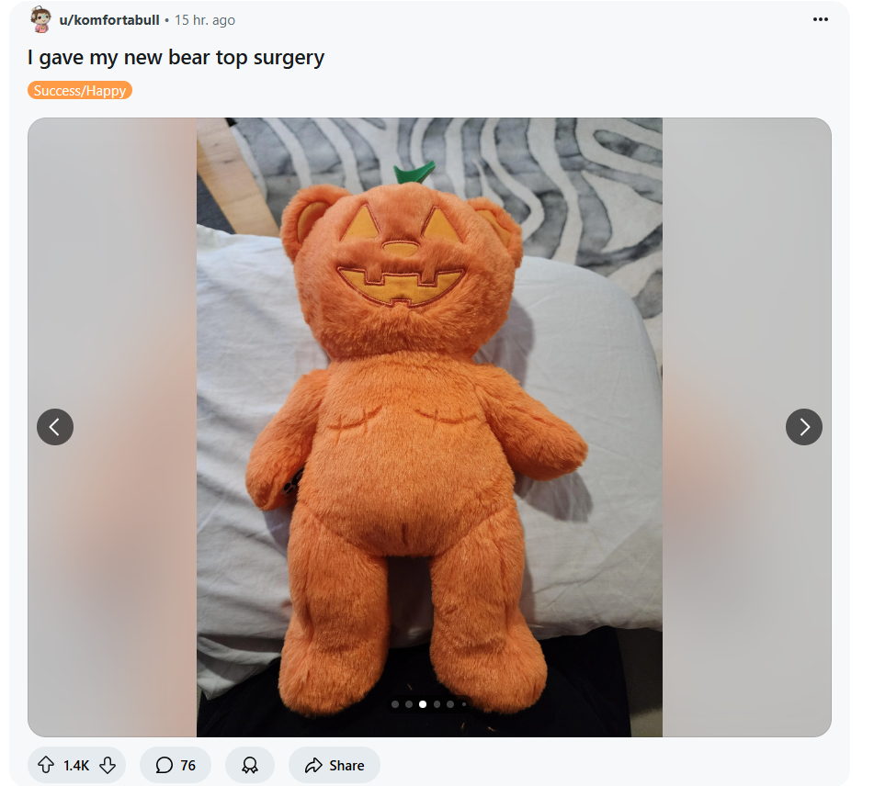
Task: Select the fourth carousel indicator dot
Action: pyautogui.click(x=437, y=704)
